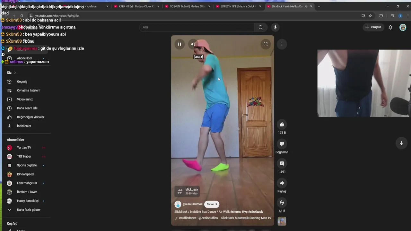Open the browser extensions puzzle icon
Viewport: 411px width, 231px height.
(381, 16)
